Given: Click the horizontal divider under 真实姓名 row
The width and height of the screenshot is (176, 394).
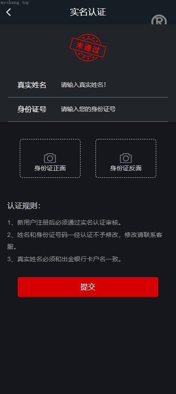Looking at the screenshot, I should point(88,97).
